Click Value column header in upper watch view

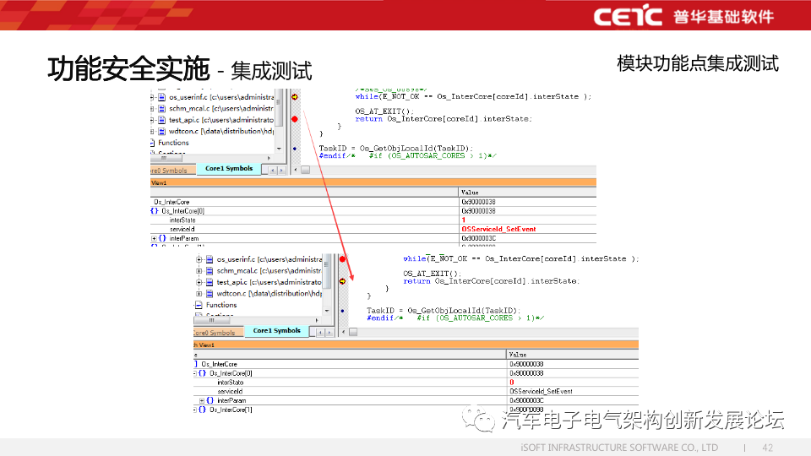(x=527, y=193)
